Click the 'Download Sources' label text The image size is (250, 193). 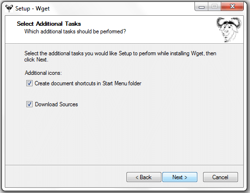point(57,104)
